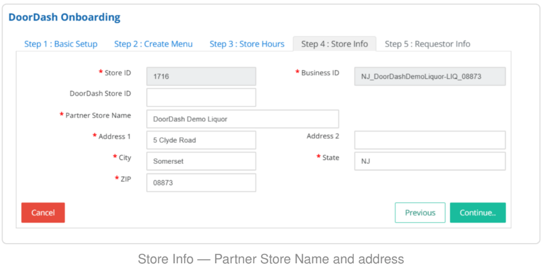Focus the Store ID field showing 1716

[x=201, y=76]
